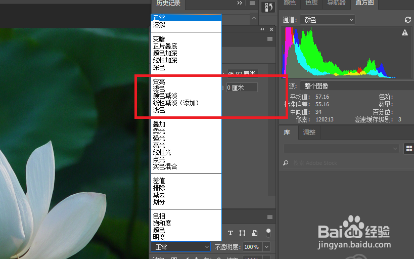Choose 划分 blend mode
This screenshot has width=414, height=259.
click(186, 202)
